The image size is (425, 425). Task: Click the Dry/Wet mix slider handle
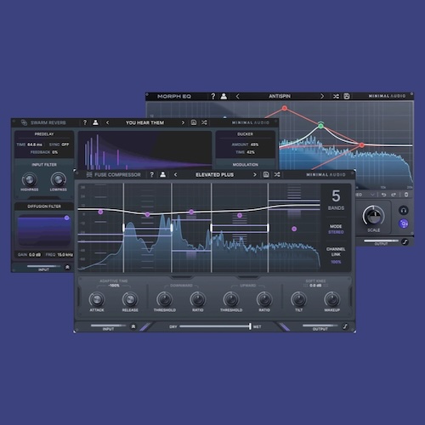point(250,326)
